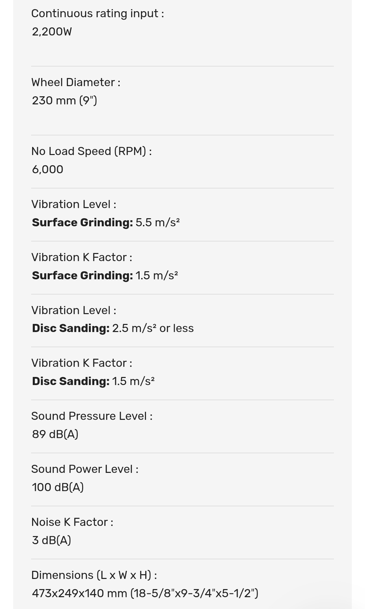Click the Sound Pressure Level label
The width and height of the screenshot is (365, 609).
pos(92,416)
